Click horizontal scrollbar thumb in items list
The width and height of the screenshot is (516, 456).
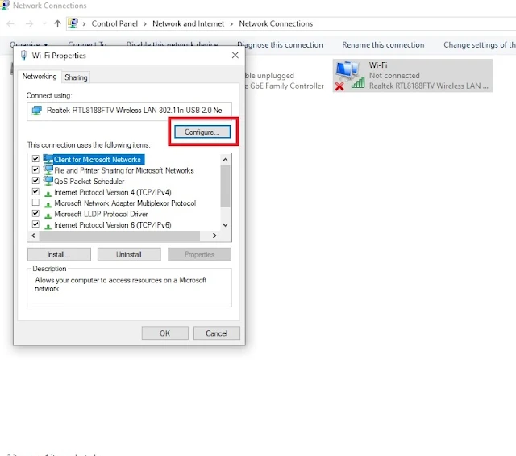pos(119,236)
